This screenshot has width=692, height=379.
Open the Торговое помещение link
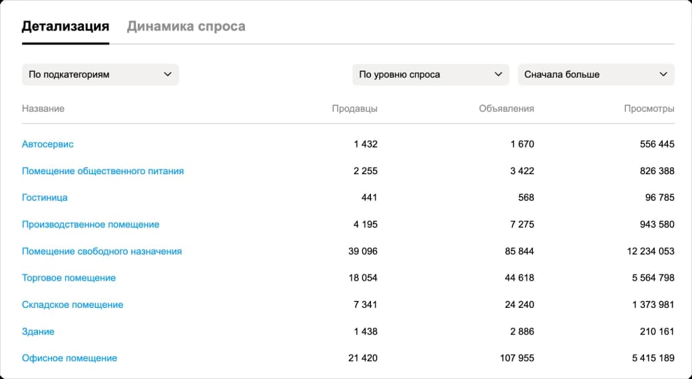[x=69, y=278]
